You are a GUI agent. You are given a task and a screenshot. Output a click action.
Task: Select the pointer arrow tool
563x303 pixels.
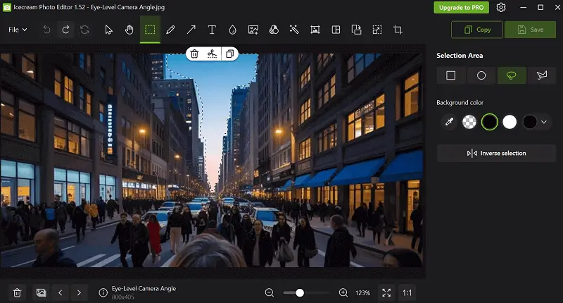(109, 30)
